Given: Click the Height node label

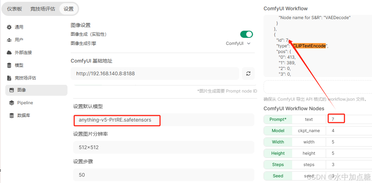Looking at the screenshot, I should [x=278, y=153].
